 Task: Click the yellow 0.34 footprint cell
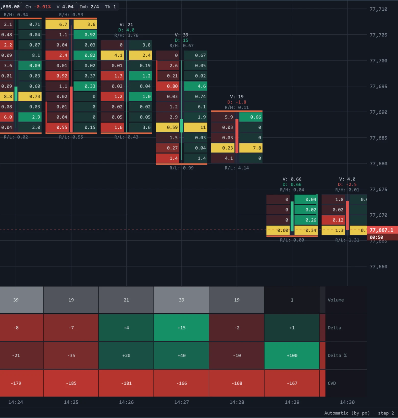tap(306, 230)
